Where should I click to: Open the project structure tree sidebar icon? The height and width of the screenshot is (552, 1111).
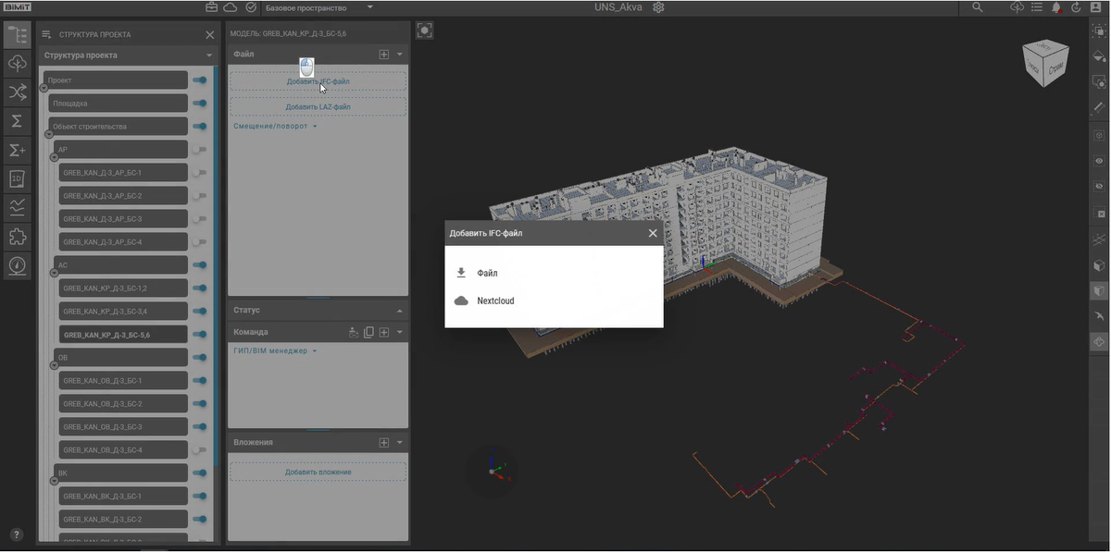click(x=17, y=36)
